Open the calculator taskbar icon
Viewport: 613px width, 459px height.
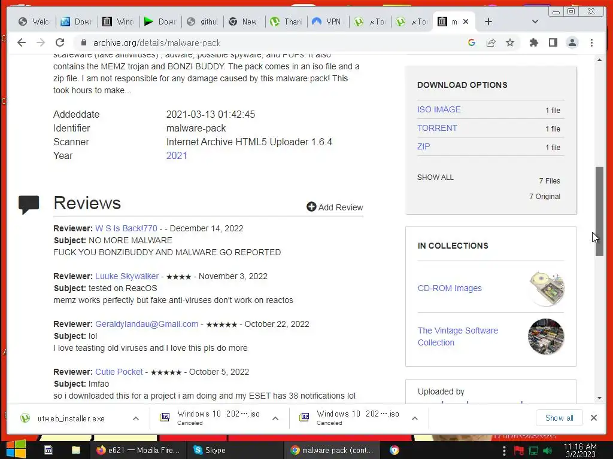coord(48,450)
